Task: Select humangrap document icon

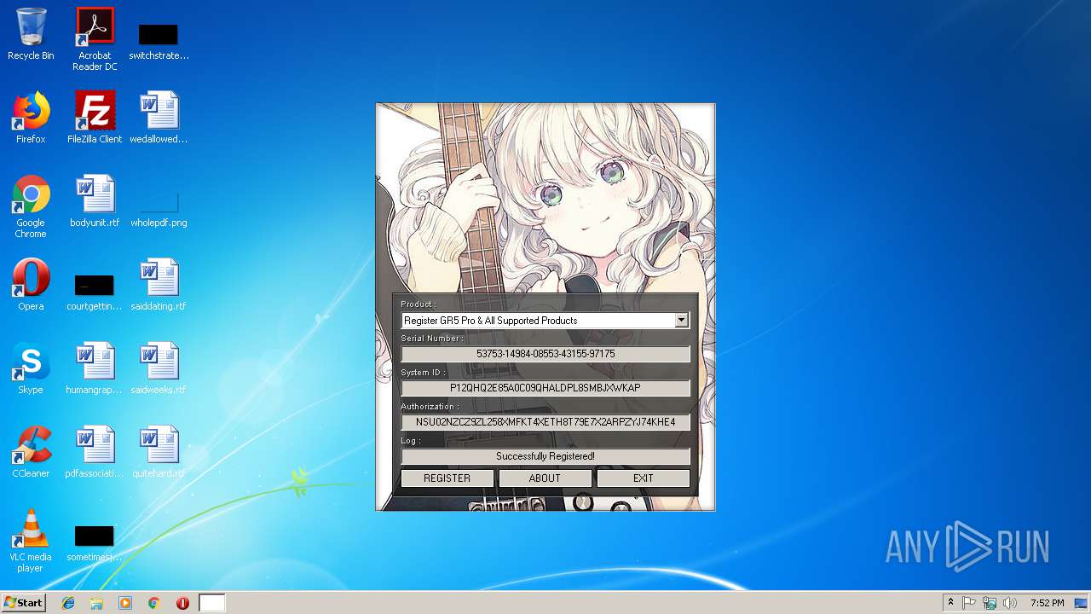Action: click(x=95, y=368)
